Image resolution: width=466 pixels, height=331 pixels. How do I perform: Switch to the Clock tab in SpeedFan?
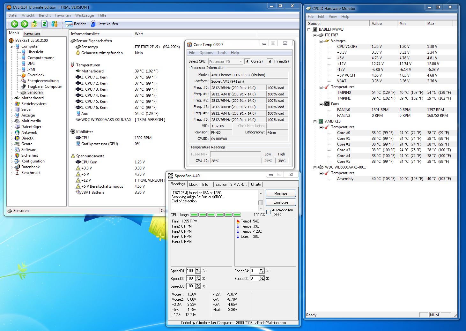point(193,184)
